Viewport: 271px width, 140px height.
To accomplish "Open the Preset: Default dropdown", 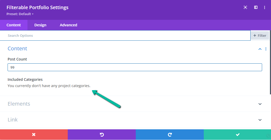I will pos(20,14).
